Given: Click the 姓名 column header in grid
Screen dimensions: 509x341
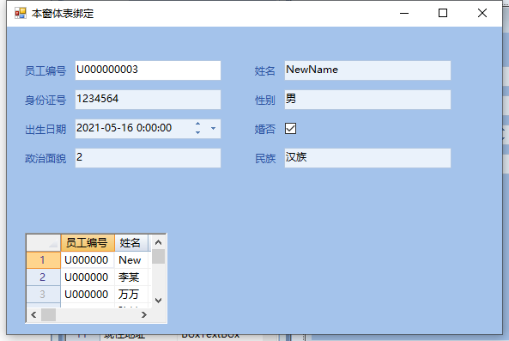Looking at the screenshot, I should 131,242.
